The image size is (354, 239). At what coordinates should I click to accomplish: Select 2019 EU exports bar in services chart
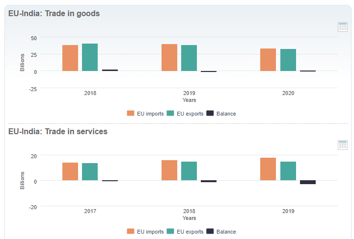click(x=288, y=171)
